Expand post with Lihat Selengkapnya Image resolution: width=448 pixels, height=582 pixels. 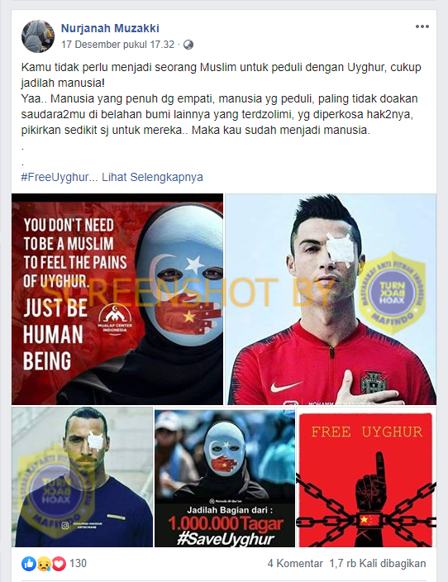click(x=153, y=177)
